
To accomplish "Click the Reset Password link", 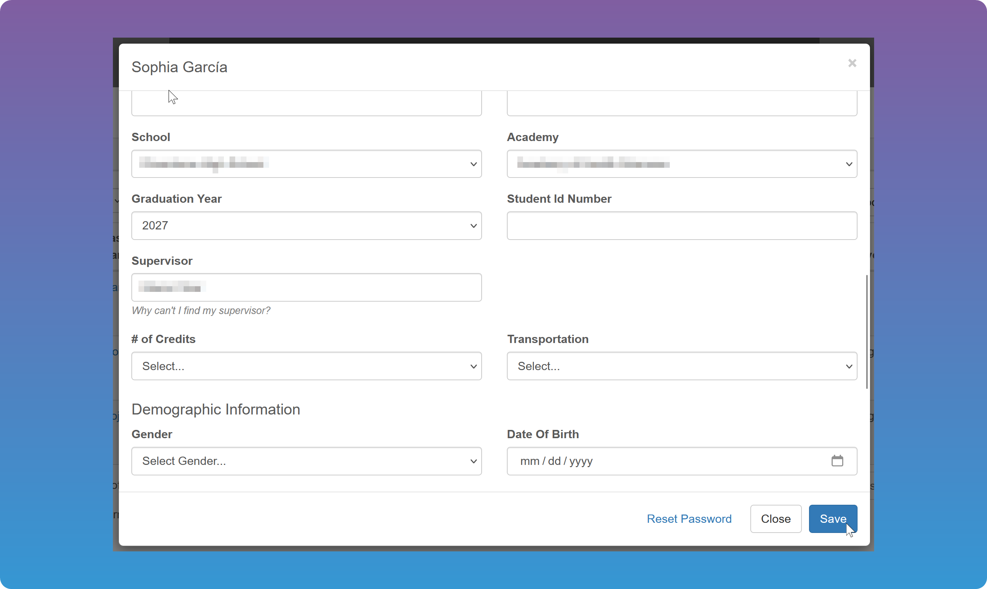I will point(689,519).
